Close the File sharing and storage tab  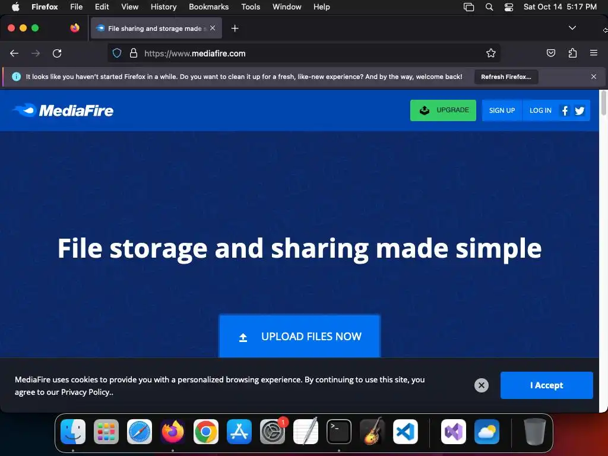coord(213,28)
